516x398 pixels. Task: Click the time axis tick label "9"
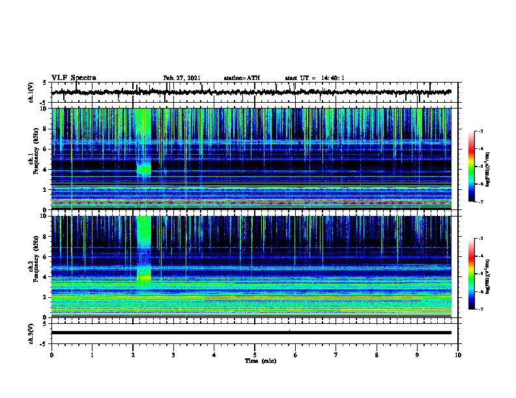tap(417, 355)
